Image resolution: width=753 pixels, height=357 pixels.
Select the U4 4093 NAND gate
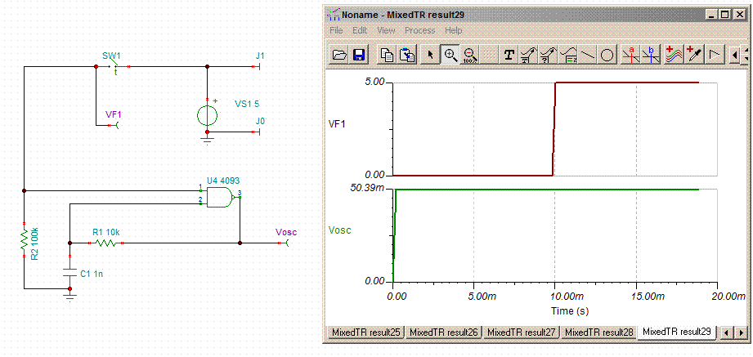coord(219,197)
